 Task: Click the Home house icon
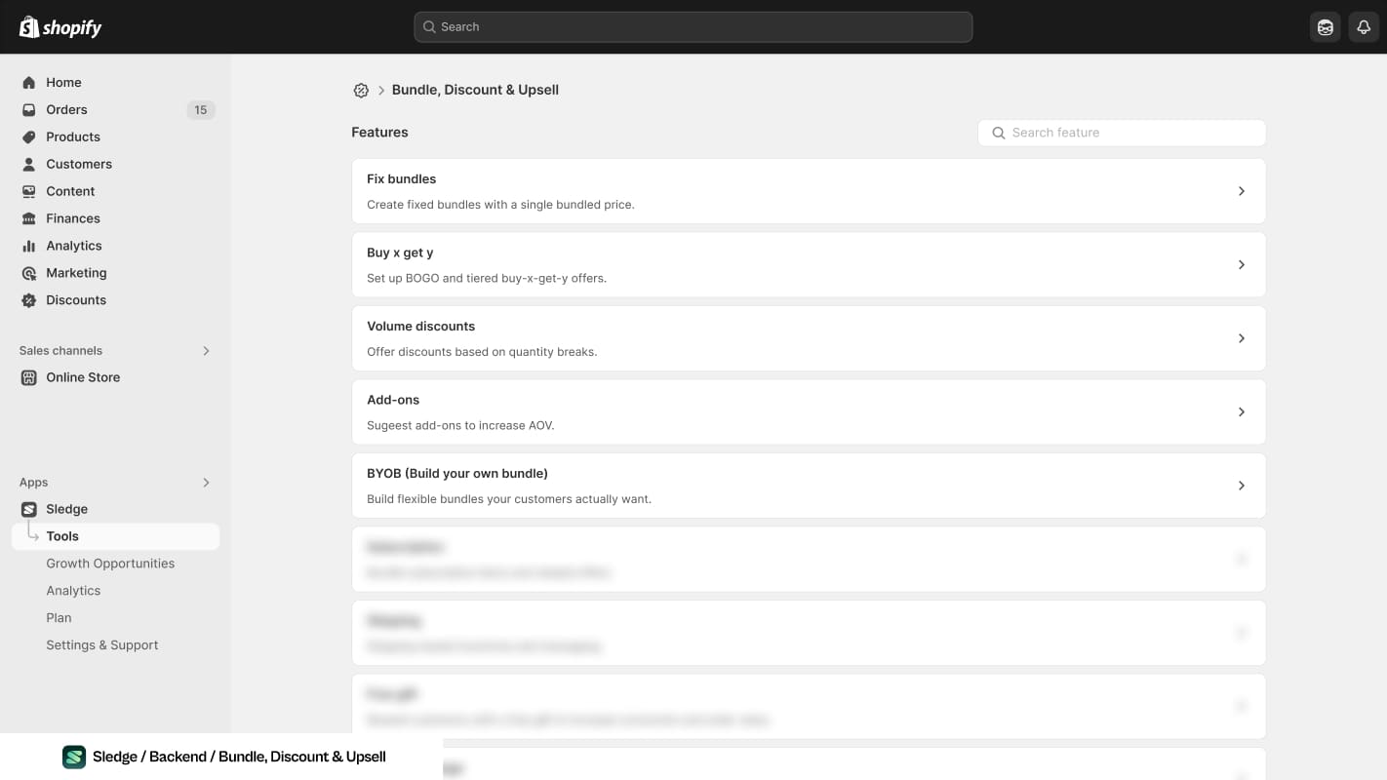coord(29,83)
